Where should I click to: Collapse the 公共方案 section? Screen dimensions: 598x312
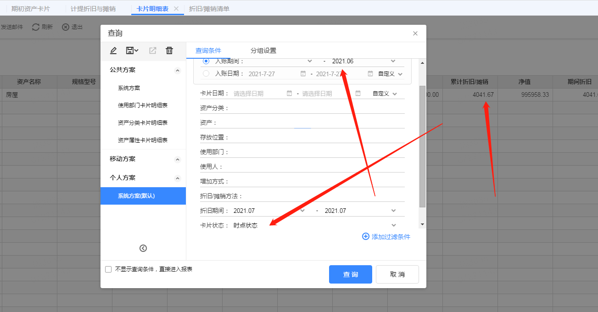[x=178, y=71]
